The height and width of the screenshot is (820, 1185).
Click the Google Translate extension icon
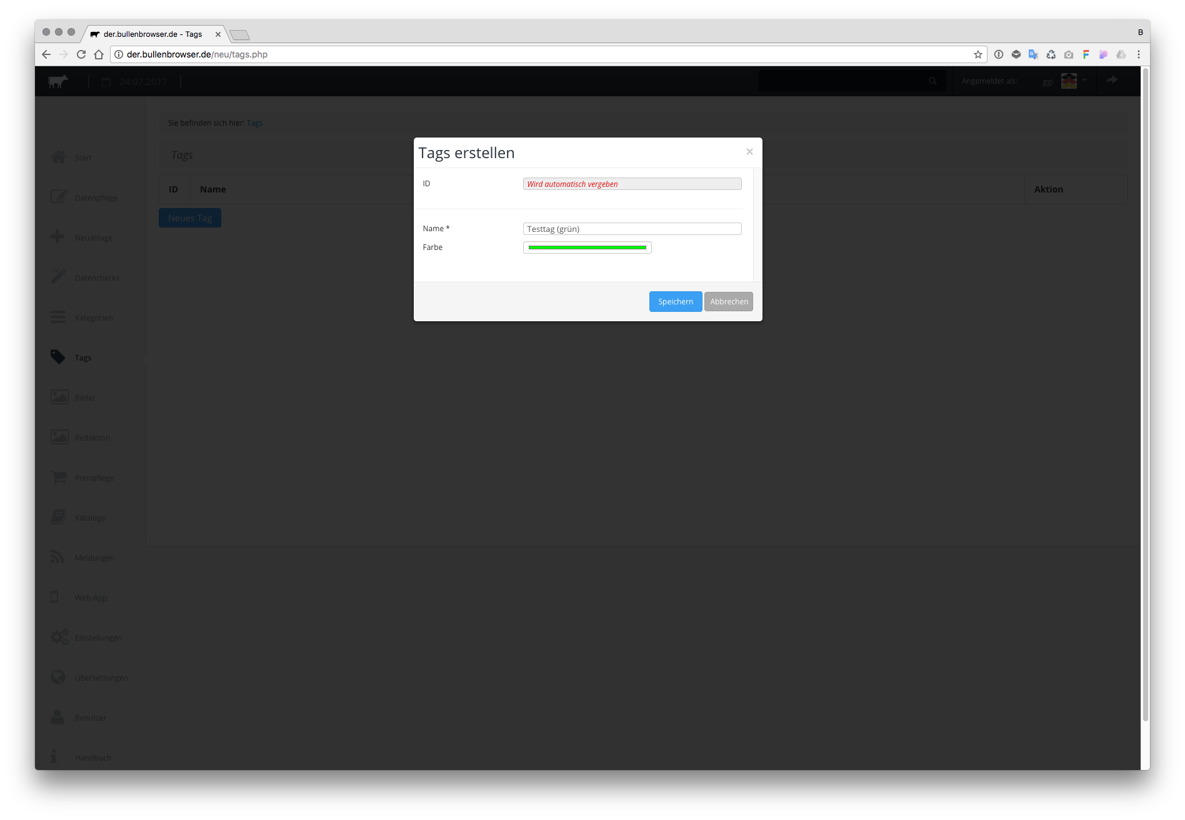tap(1033, 54)
